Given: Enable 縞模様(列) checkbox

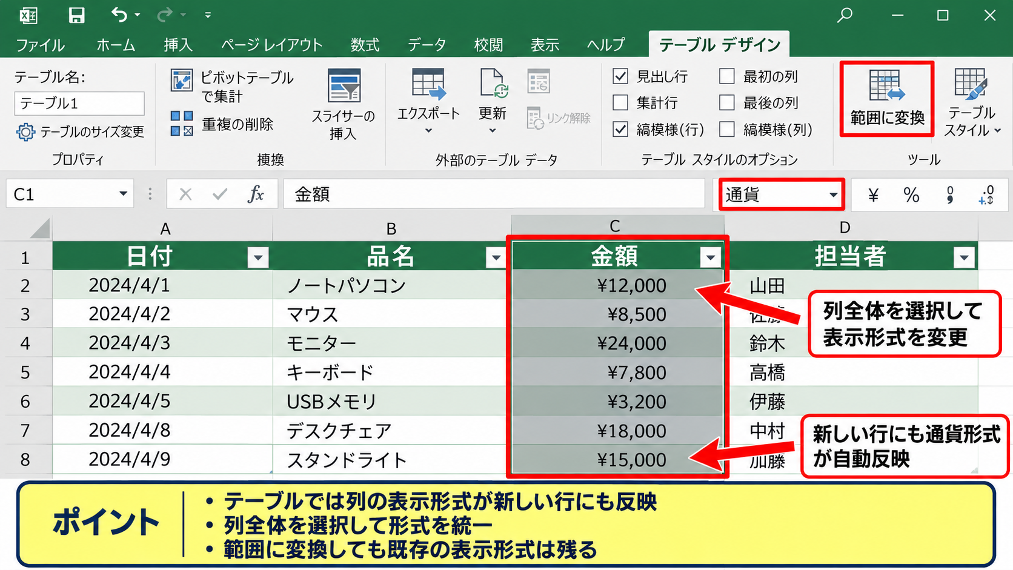Looking at the screenshot, I should tap(727, 129).
